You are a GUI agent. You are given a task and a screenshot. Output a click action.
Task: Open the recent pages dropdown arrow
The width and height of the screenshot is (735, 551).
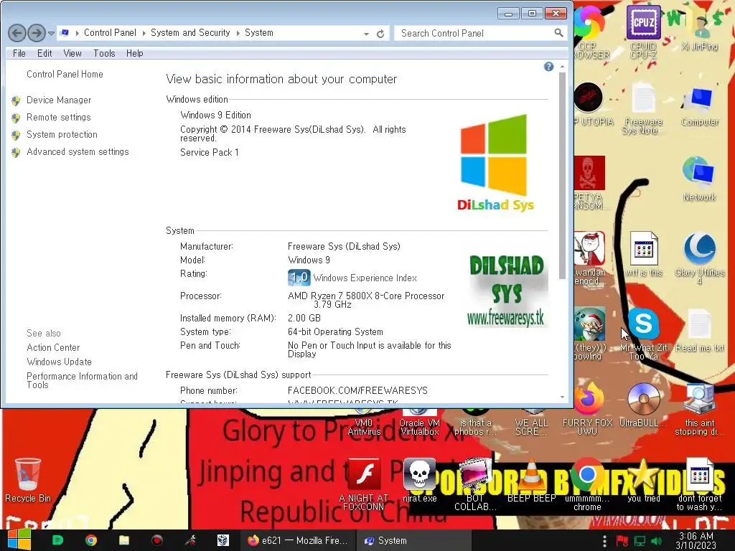point(51,33)
